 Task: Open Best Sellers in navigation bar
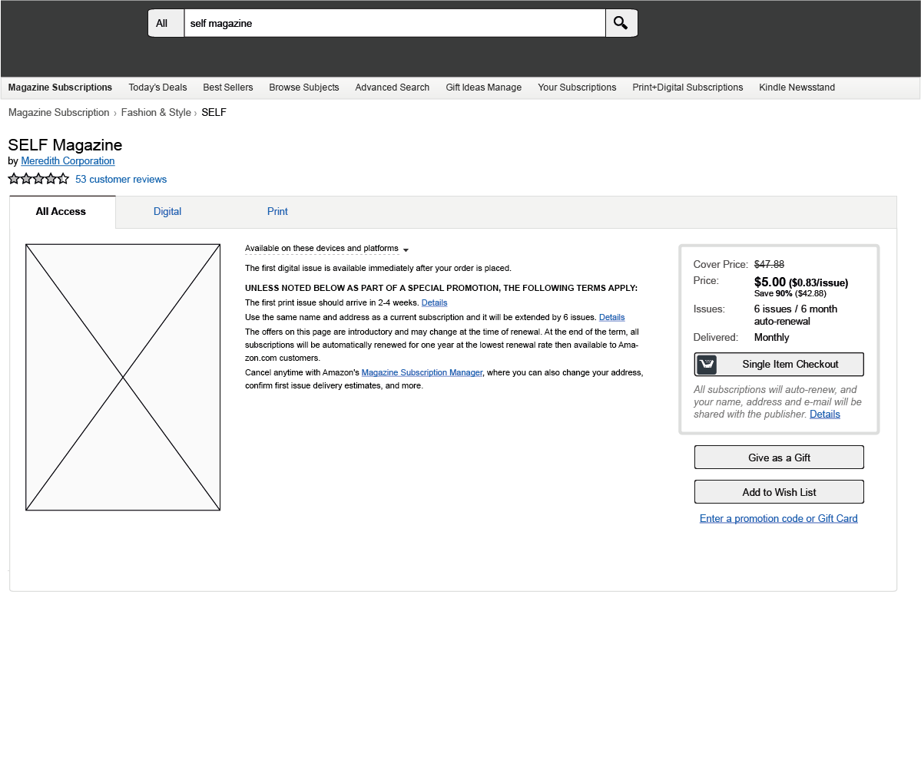pos(228,88)
